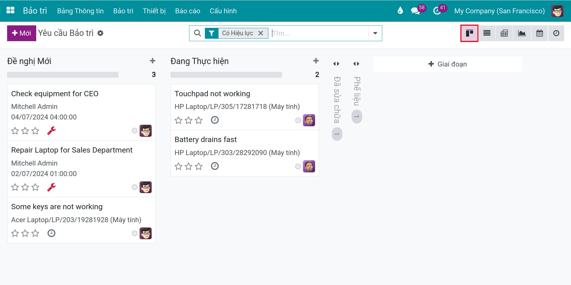Viewport: 571px width, 285px height.
Task: Open the Cấu hình menu
Action: [x=223, y=11]
